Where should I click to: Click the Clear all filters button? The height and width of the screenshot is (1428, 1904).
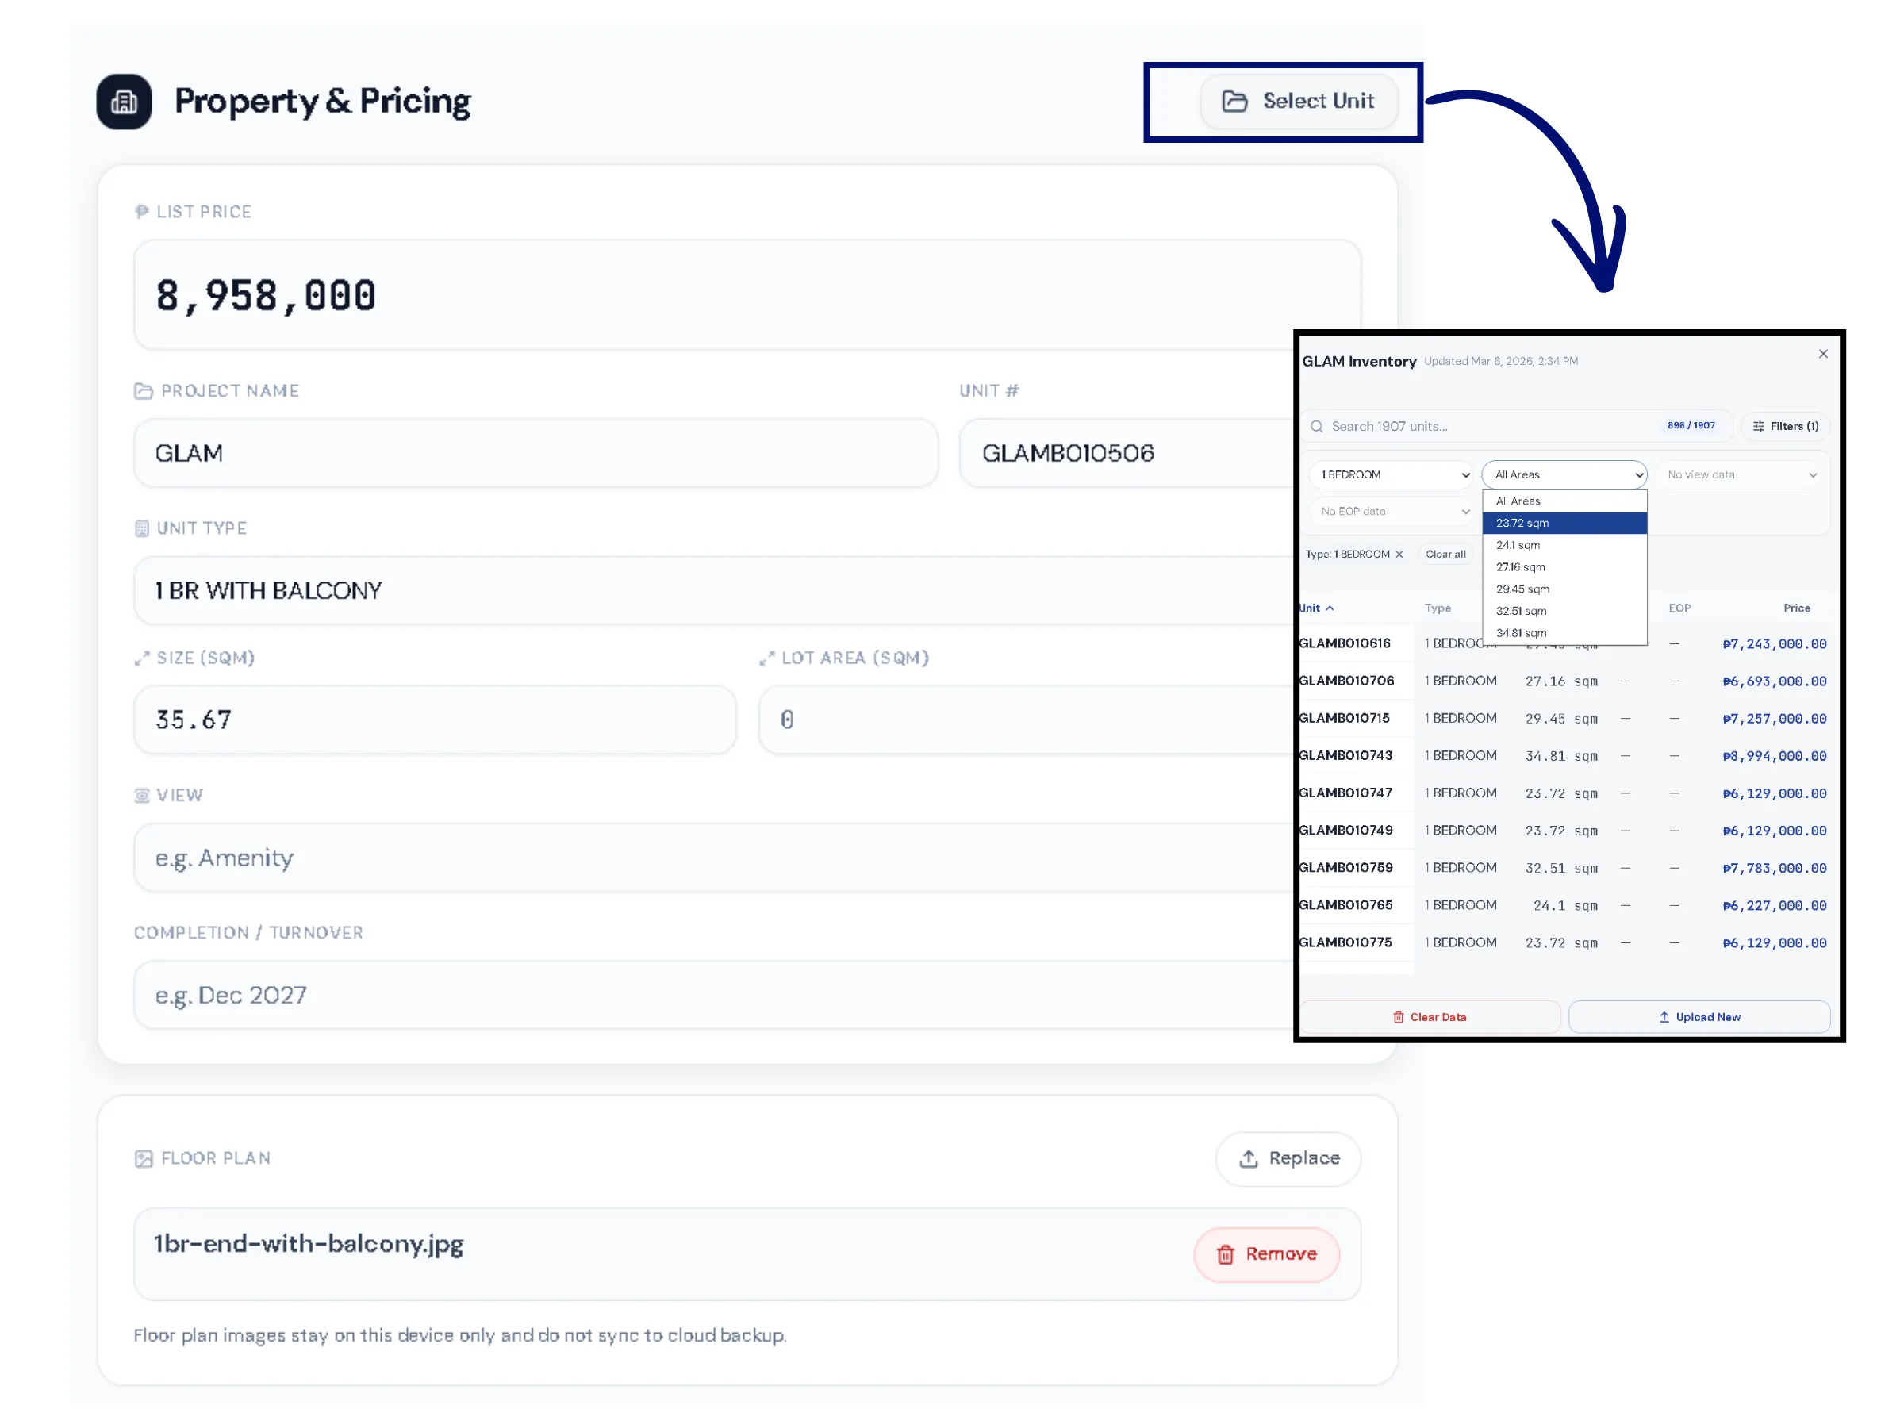pyautogui.click(x=1445, y=555)
